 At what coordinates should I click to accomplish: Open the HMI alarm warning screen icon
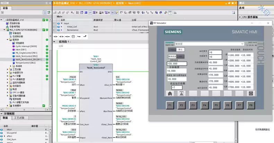(x=181, y=93)
